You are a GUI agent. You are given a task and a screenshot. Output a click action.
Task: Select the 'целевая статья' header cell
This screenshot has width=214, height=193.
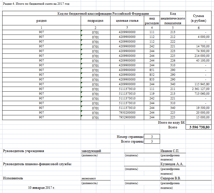point(127,21)
